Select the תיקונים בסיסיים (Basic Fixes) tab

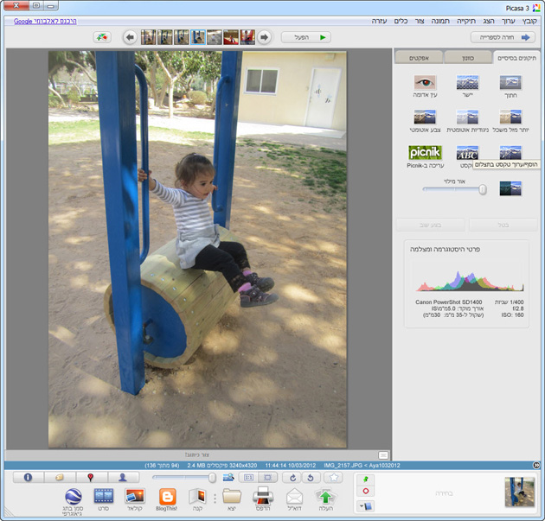click(516, 58)
